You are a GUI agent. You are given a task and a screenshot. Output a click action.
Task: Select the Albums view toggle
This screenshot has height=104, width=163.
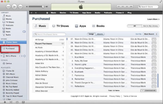100,34
